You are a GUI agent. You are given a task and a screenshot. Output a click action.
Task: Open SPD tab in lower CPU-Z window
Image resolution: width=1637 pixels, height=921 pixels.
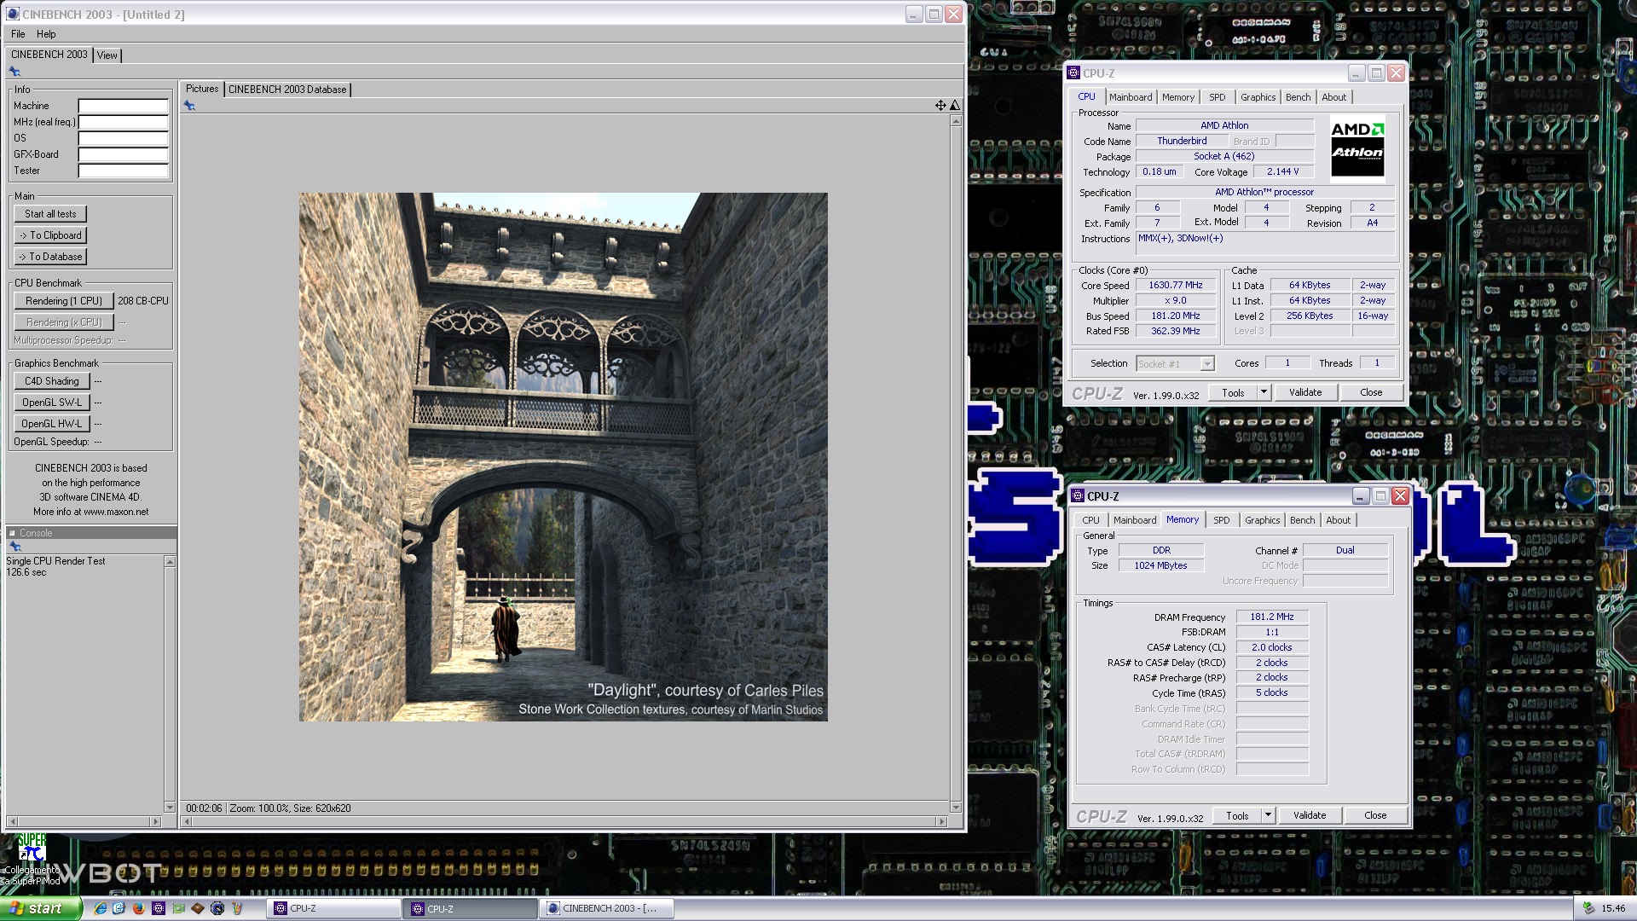coord(1222,520)
